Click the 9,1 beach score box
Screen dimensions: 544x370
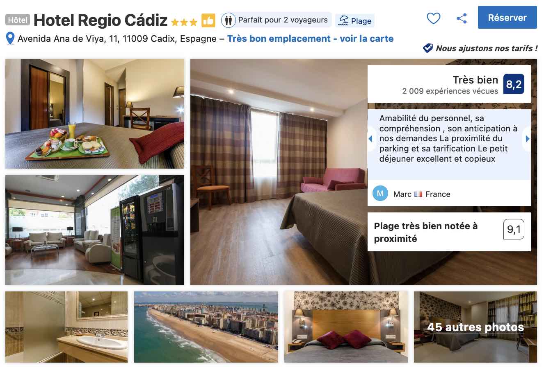point(514,229)
